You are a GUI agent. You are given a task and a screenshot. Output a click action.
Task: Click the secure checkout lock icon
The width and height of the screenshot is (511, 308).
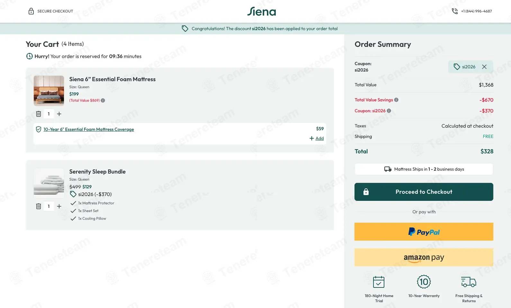[31, 11]
